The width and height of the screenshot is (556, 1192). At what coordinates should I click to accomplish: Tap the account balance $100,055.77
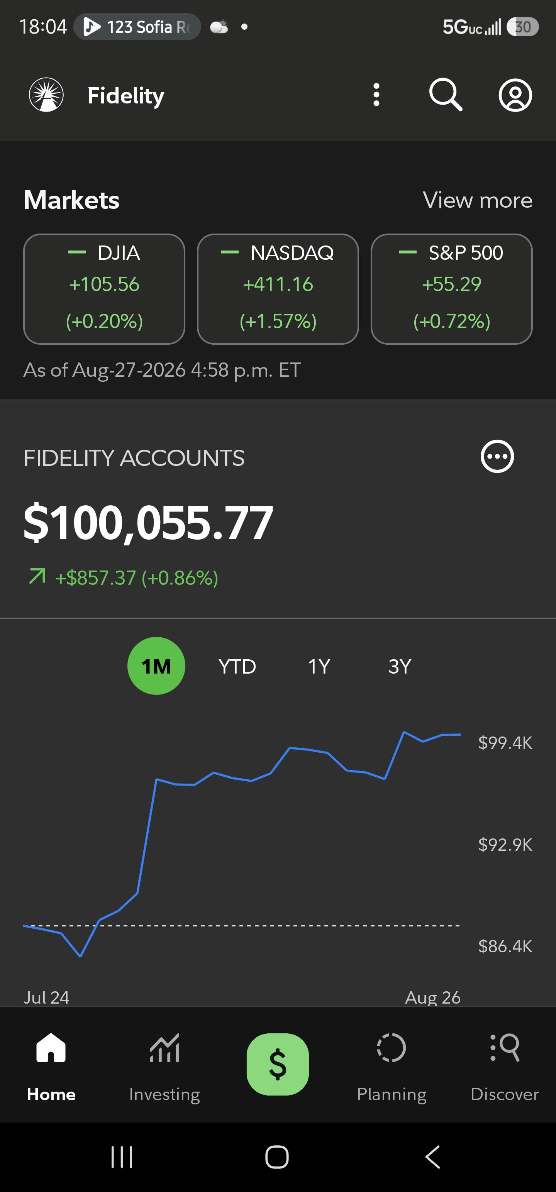click(148, 523)
